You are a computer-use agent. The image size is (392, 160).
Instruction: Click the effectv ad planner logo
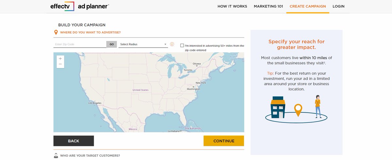(80, 6)
